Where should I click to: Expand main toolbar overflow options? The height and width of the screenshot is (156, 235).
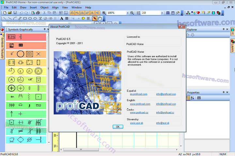point(182,13)
